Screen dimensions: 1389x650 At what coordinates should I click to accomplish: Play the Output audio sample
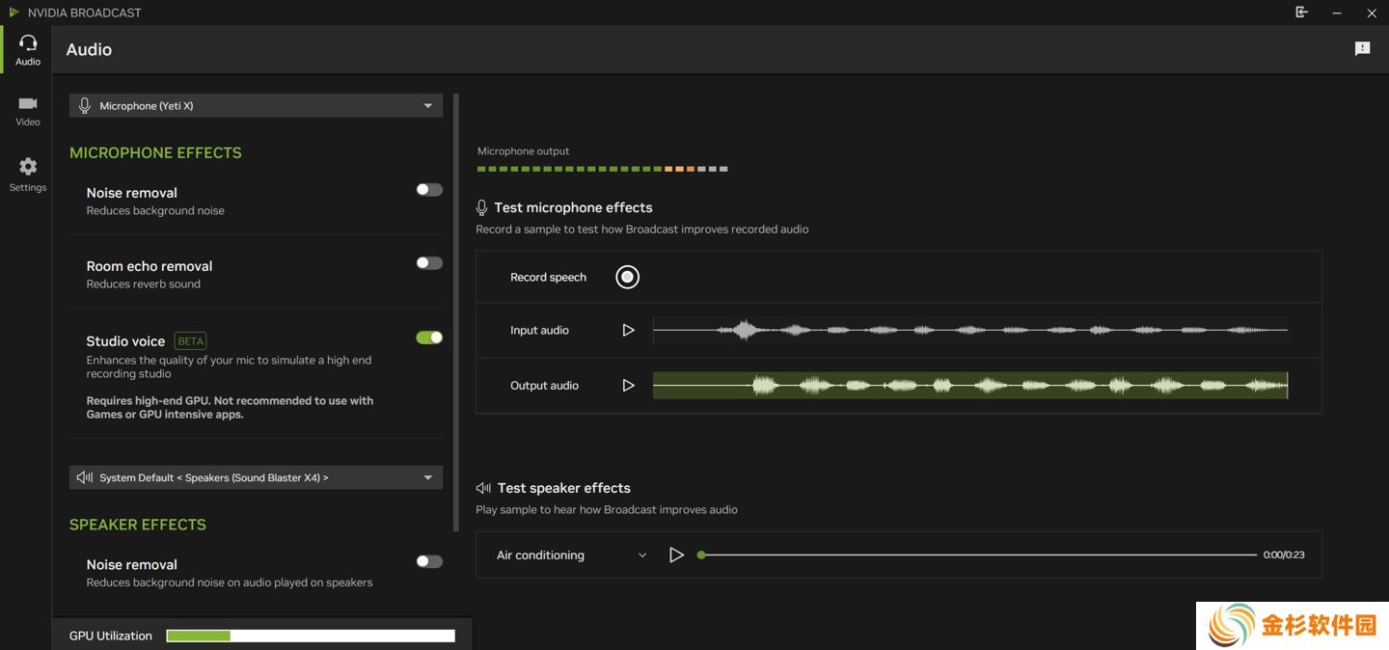point(628,385)
